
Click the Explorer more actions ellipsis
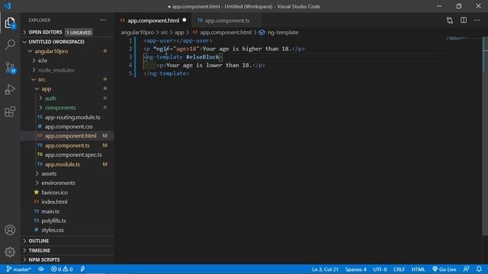[x=103, y=21]
